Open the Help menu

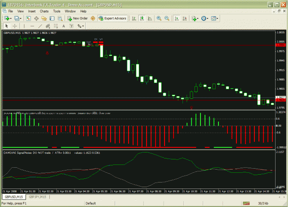tap(83, 11)
